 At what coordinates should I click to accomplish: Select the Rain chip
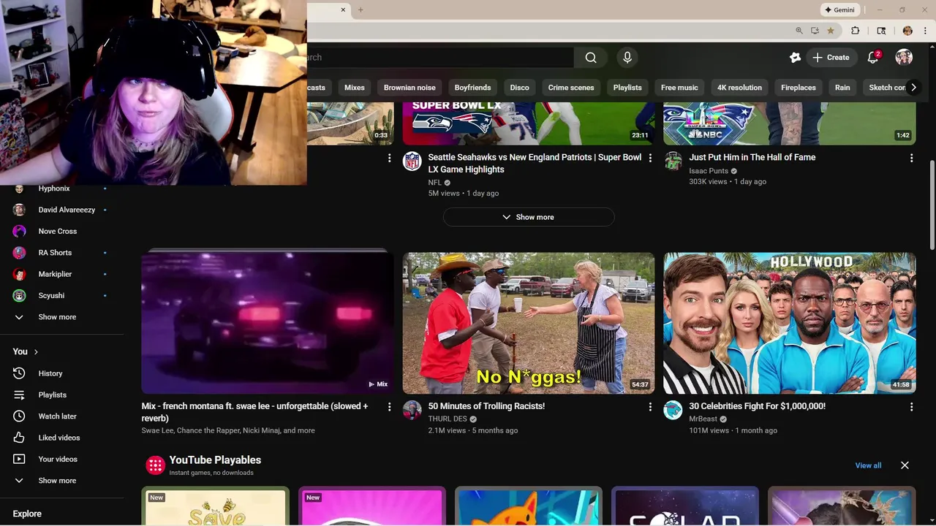pos(842,88)
